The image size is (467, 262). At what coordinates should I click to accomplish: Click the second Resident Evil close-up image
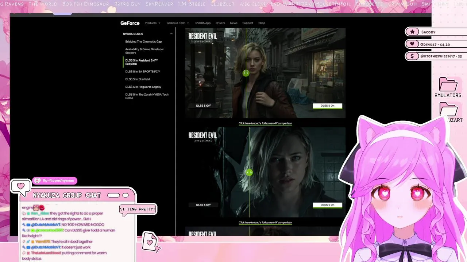click(265, 172)
